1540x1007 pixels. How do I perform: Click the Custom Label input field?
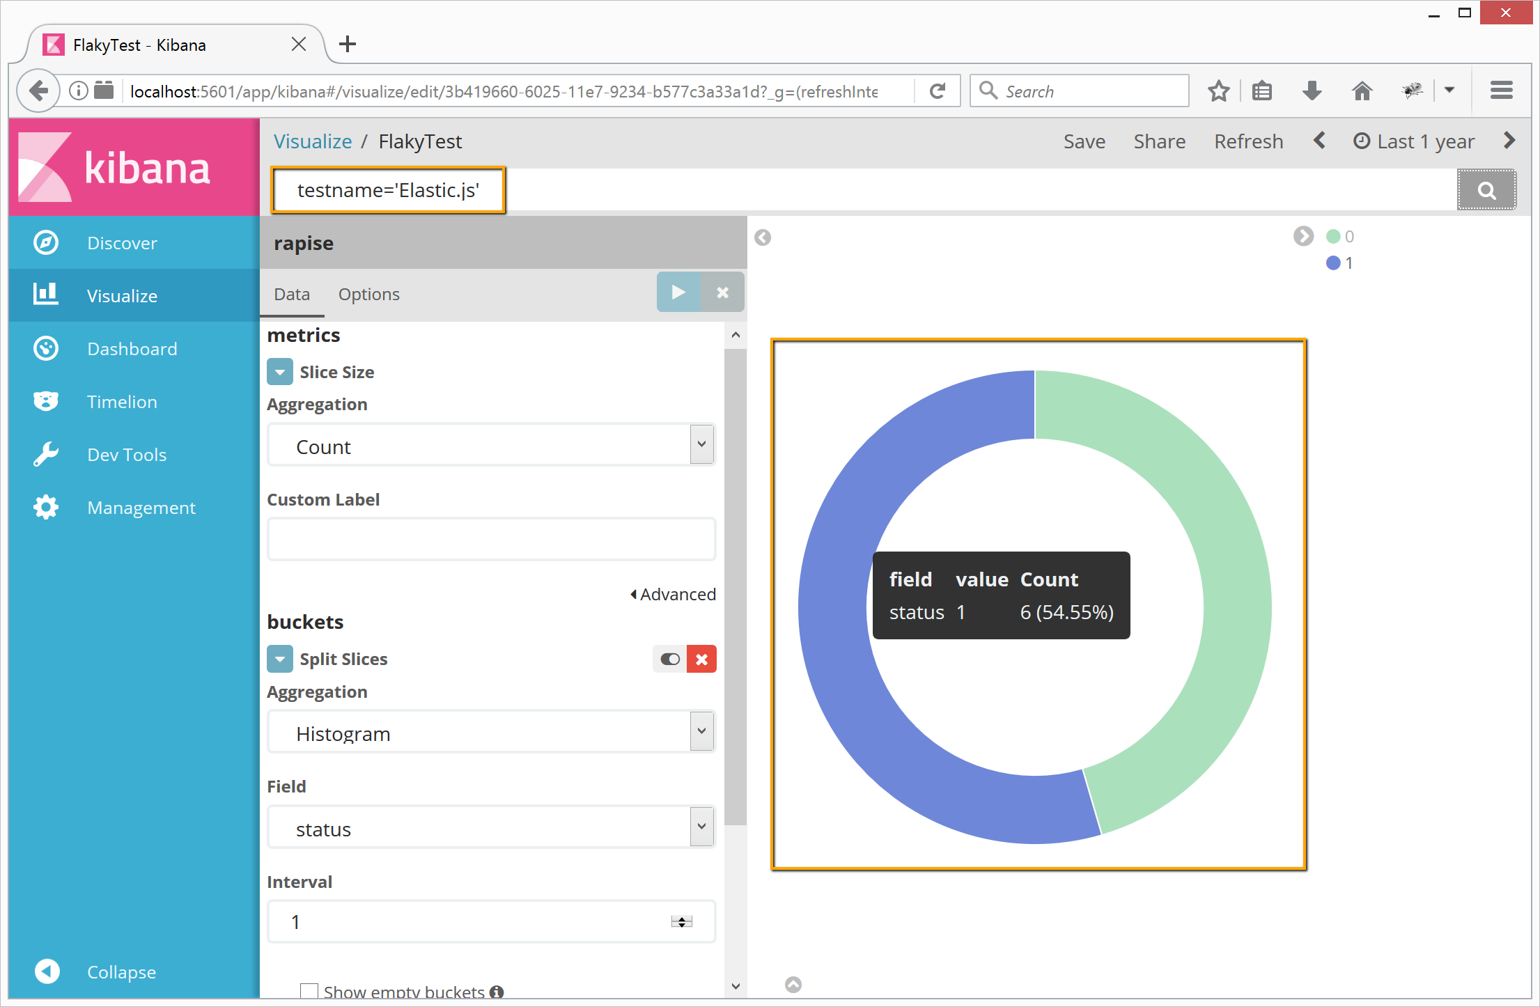point(491,540)
